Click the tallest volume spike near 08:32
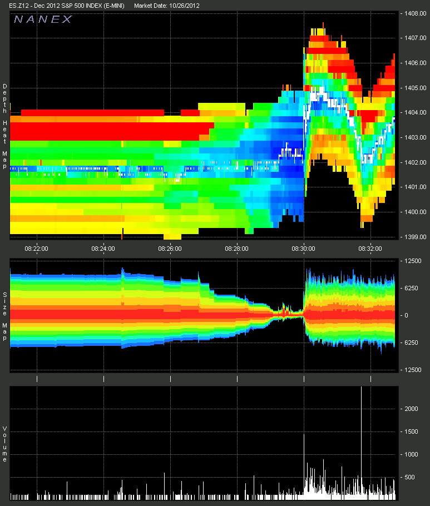Viewport: 430px width, 506px height. point(361,443)
